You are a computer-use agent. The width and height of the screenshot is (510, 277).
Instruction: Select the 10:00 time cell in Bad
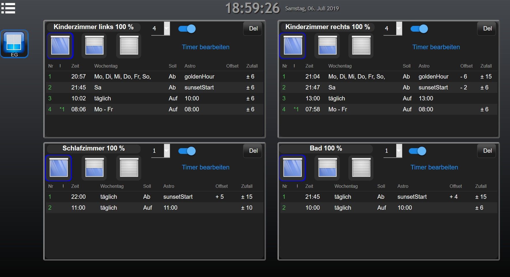click(313, 208)
